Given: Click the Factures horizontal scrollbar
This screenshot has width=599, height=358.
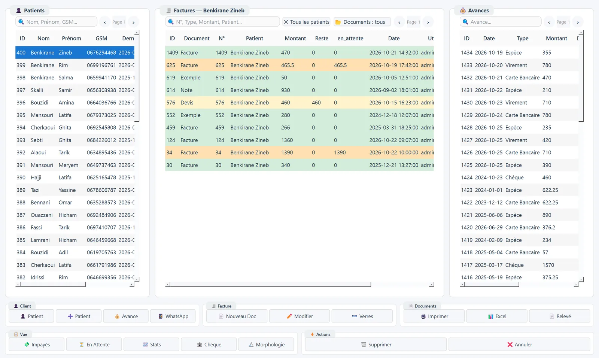Looking at the screenshot, I should (270, 285).
